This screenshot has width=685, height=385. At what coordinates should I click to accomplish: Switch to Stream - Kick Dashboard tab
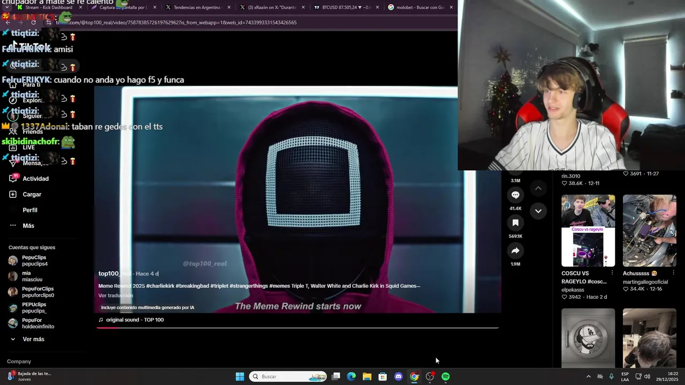pos(49,7)
